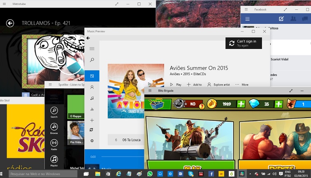311x178 pixels.
Task: Click Play for Aviões Summer On 2015
Action: (176, 85)
